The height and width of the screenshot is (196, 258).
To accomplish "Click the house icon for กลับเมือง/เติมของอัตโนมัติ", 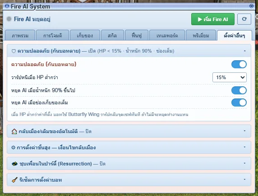I will pos(14,131).
